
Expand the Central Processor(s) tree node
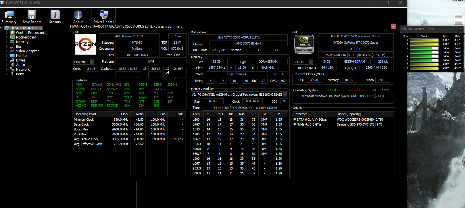[7, 32]
